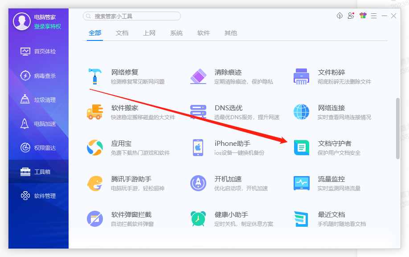409x257 pixels.
Task: Click 检测修复常见断网问题 description
Action: pyautogui.click(x=138, y=82)
